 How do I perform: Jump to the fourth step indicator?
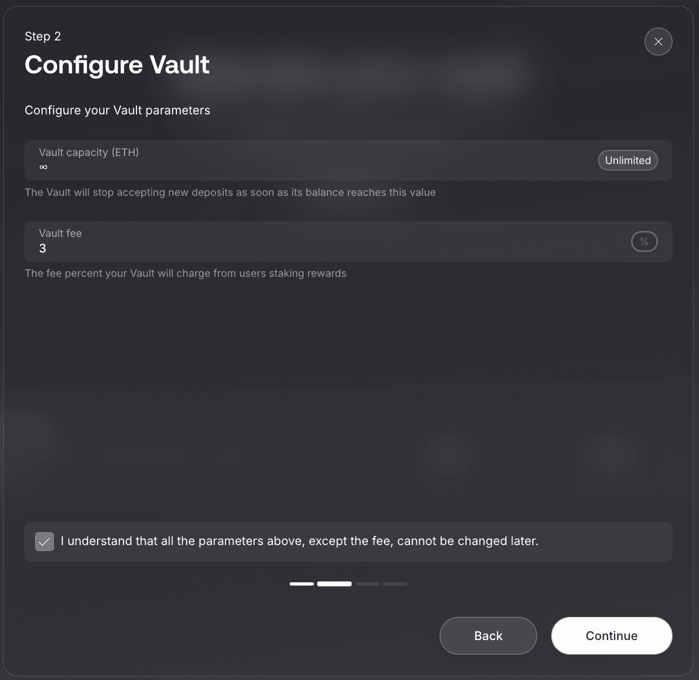point(395,584)
